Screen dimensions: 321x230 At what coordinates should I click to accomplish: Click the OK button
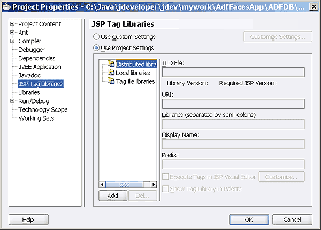coord(249,219)
